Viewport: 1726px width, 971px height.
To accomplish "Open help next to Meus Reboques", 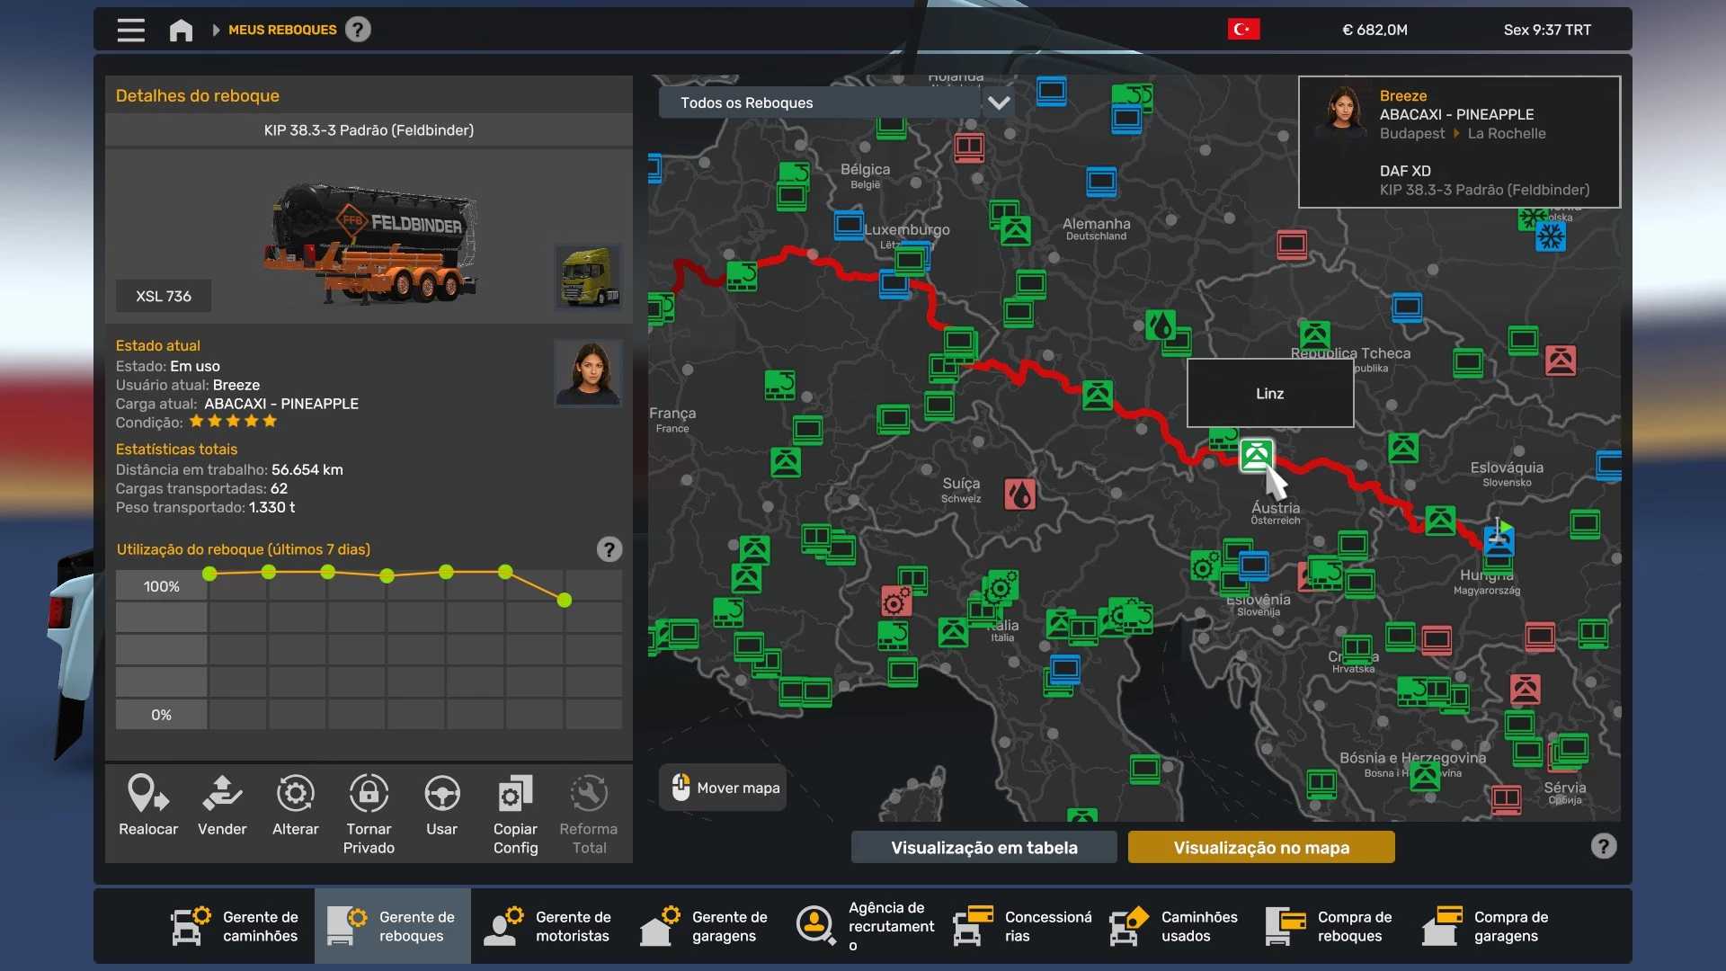I will tap(358, 30).
